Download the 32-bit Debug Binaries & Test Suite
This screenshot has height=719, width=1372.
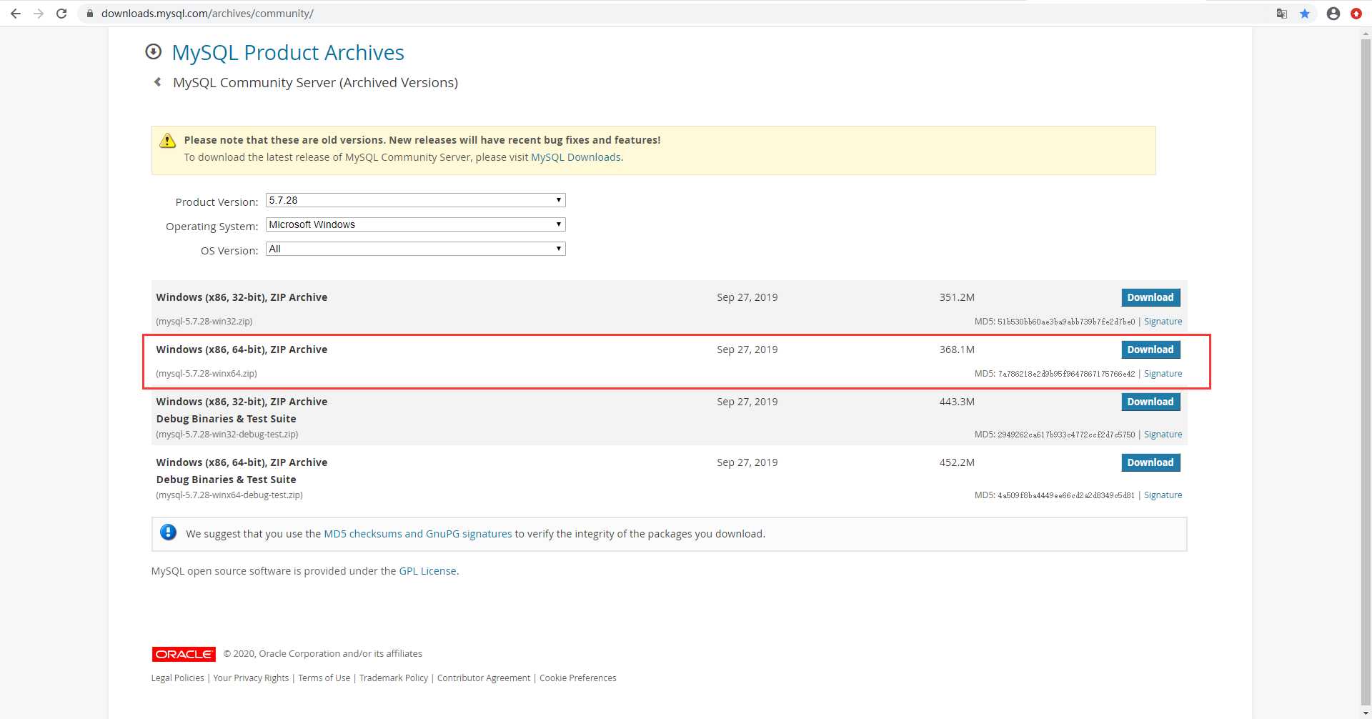point(1150,402)
